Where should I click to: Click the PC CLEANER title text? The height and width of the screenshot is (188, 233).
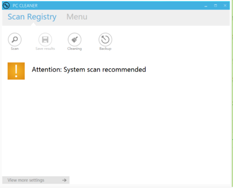point(25,6)
